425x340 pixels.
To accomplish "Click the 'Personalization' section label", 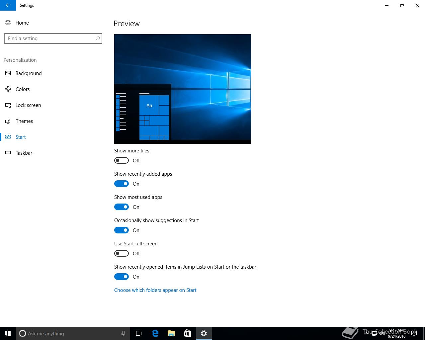I will click(x=20, y=60).
